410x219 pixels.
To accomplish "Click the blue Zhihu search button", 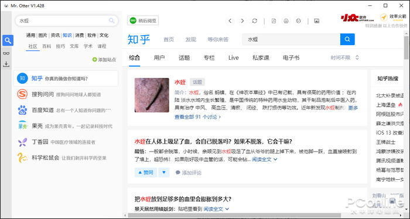I will click(347, 39).
